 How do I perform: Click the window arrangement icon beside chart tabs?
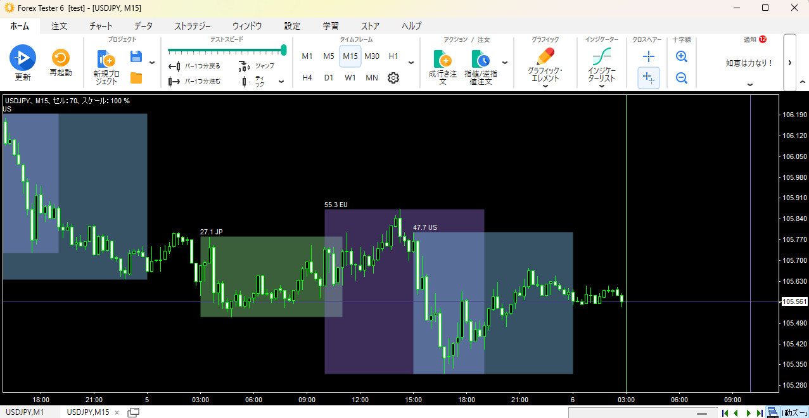(x=134, y=412)
